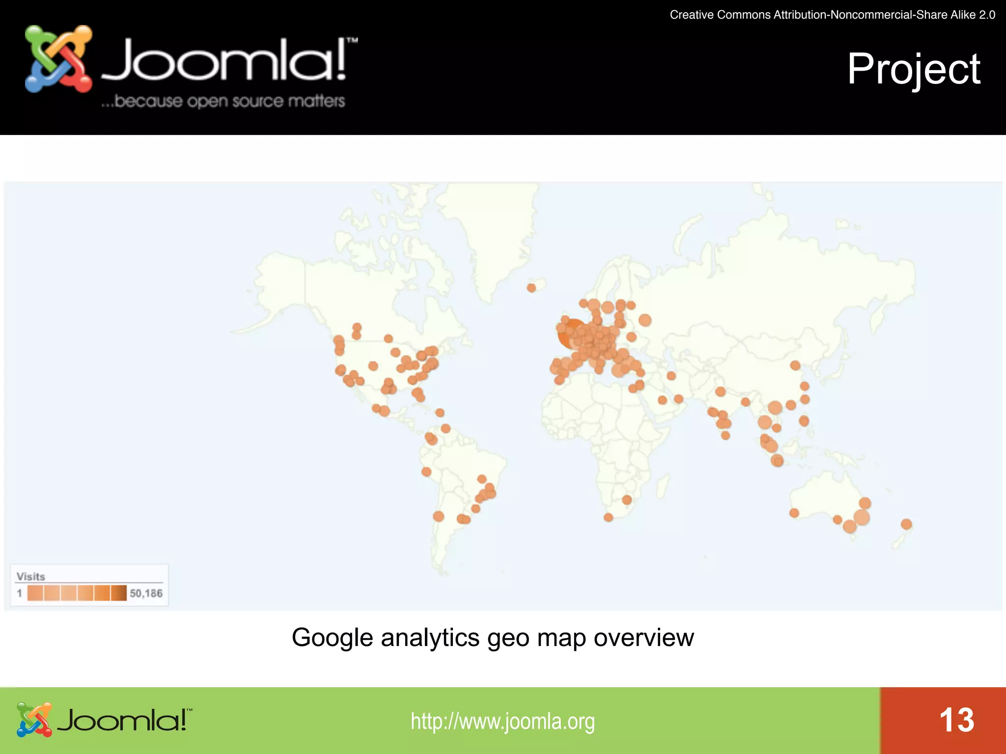Click the Iceland visit dot on map

[x=531, y=288]
